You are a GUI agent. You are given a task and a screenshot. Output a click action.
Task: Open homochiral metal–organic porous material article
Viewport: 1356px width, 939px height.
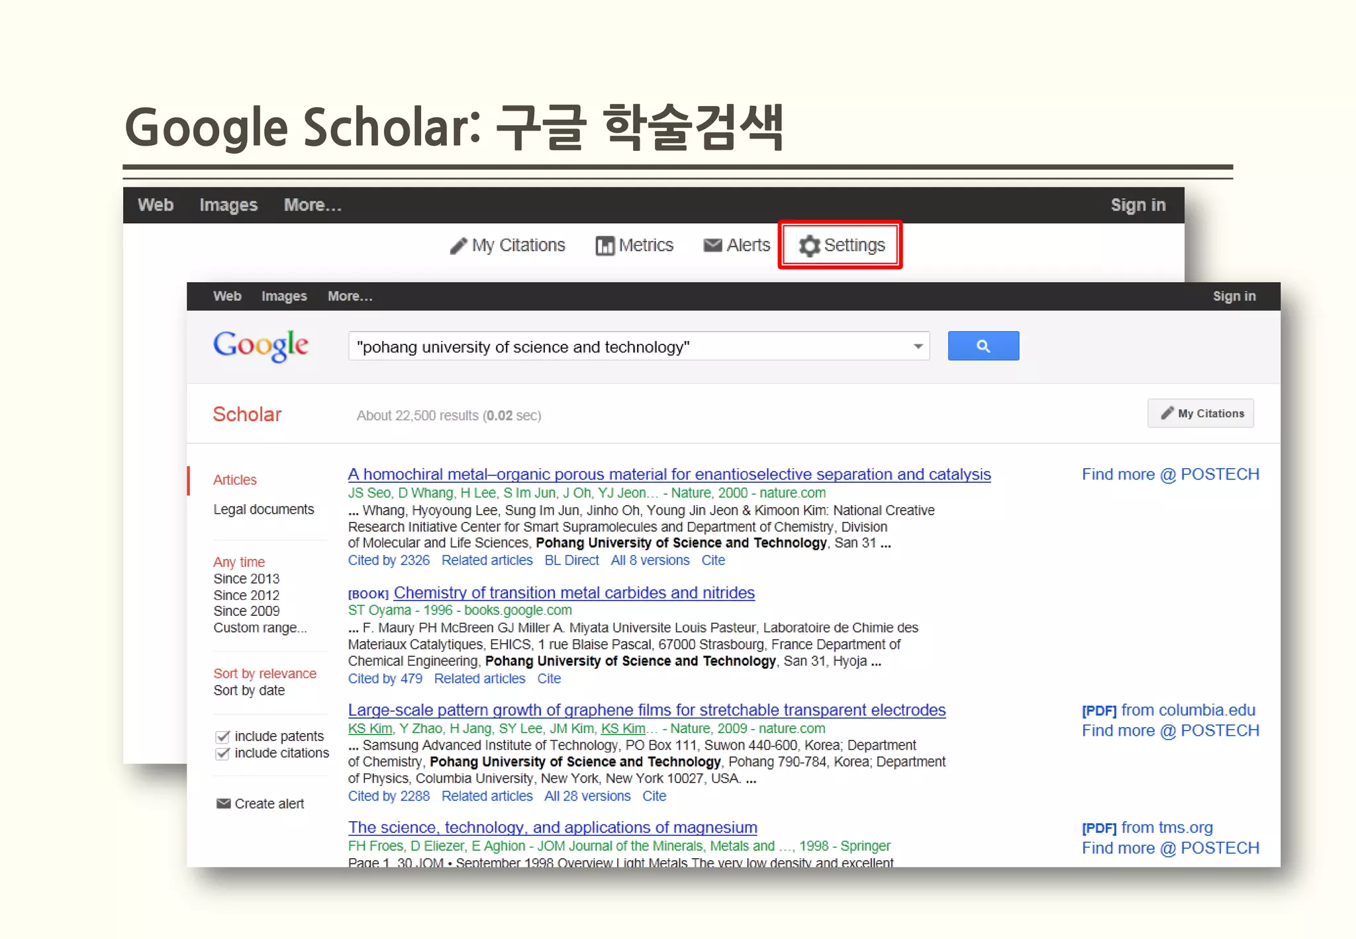(669, 474)
